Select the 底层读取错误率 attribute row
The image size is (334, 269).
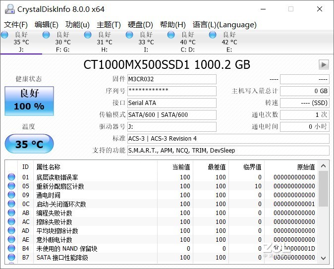tap(162, 177)
